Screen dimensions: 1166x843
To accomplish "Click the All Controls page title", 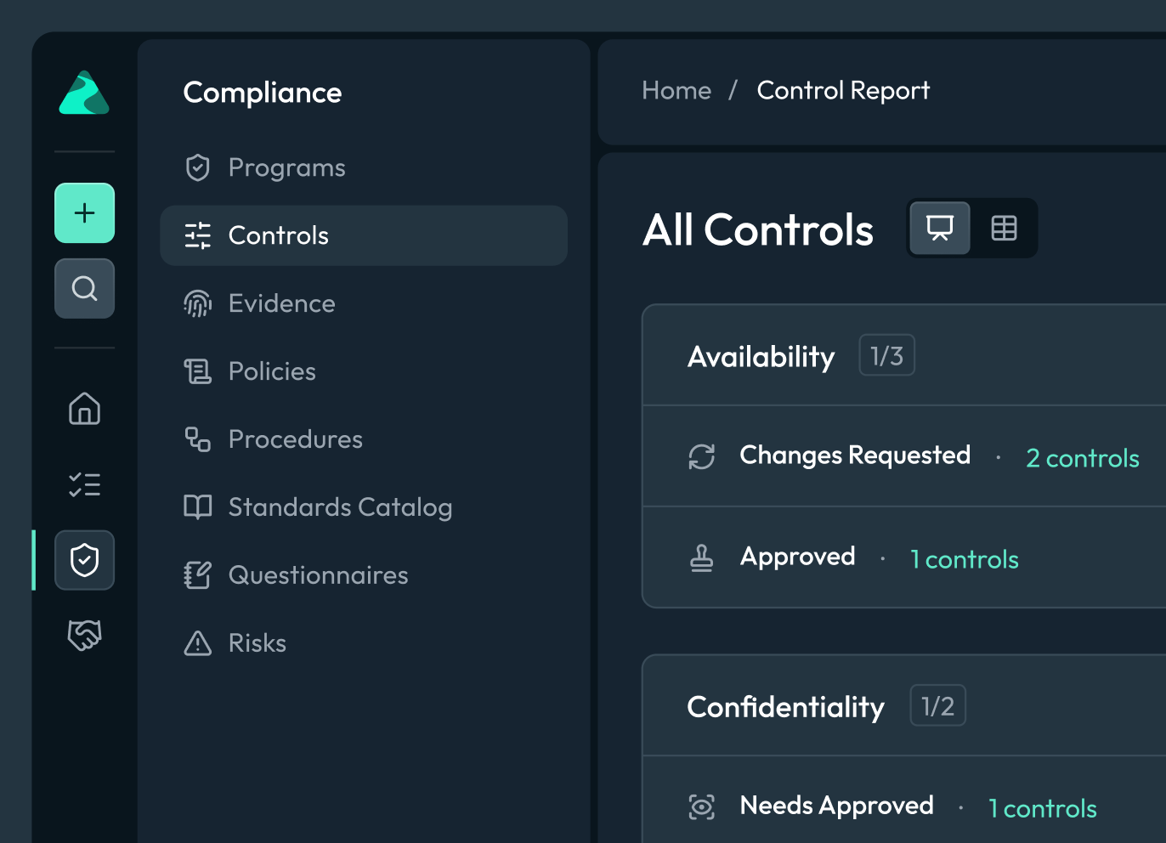I will [x=758, y=229].
